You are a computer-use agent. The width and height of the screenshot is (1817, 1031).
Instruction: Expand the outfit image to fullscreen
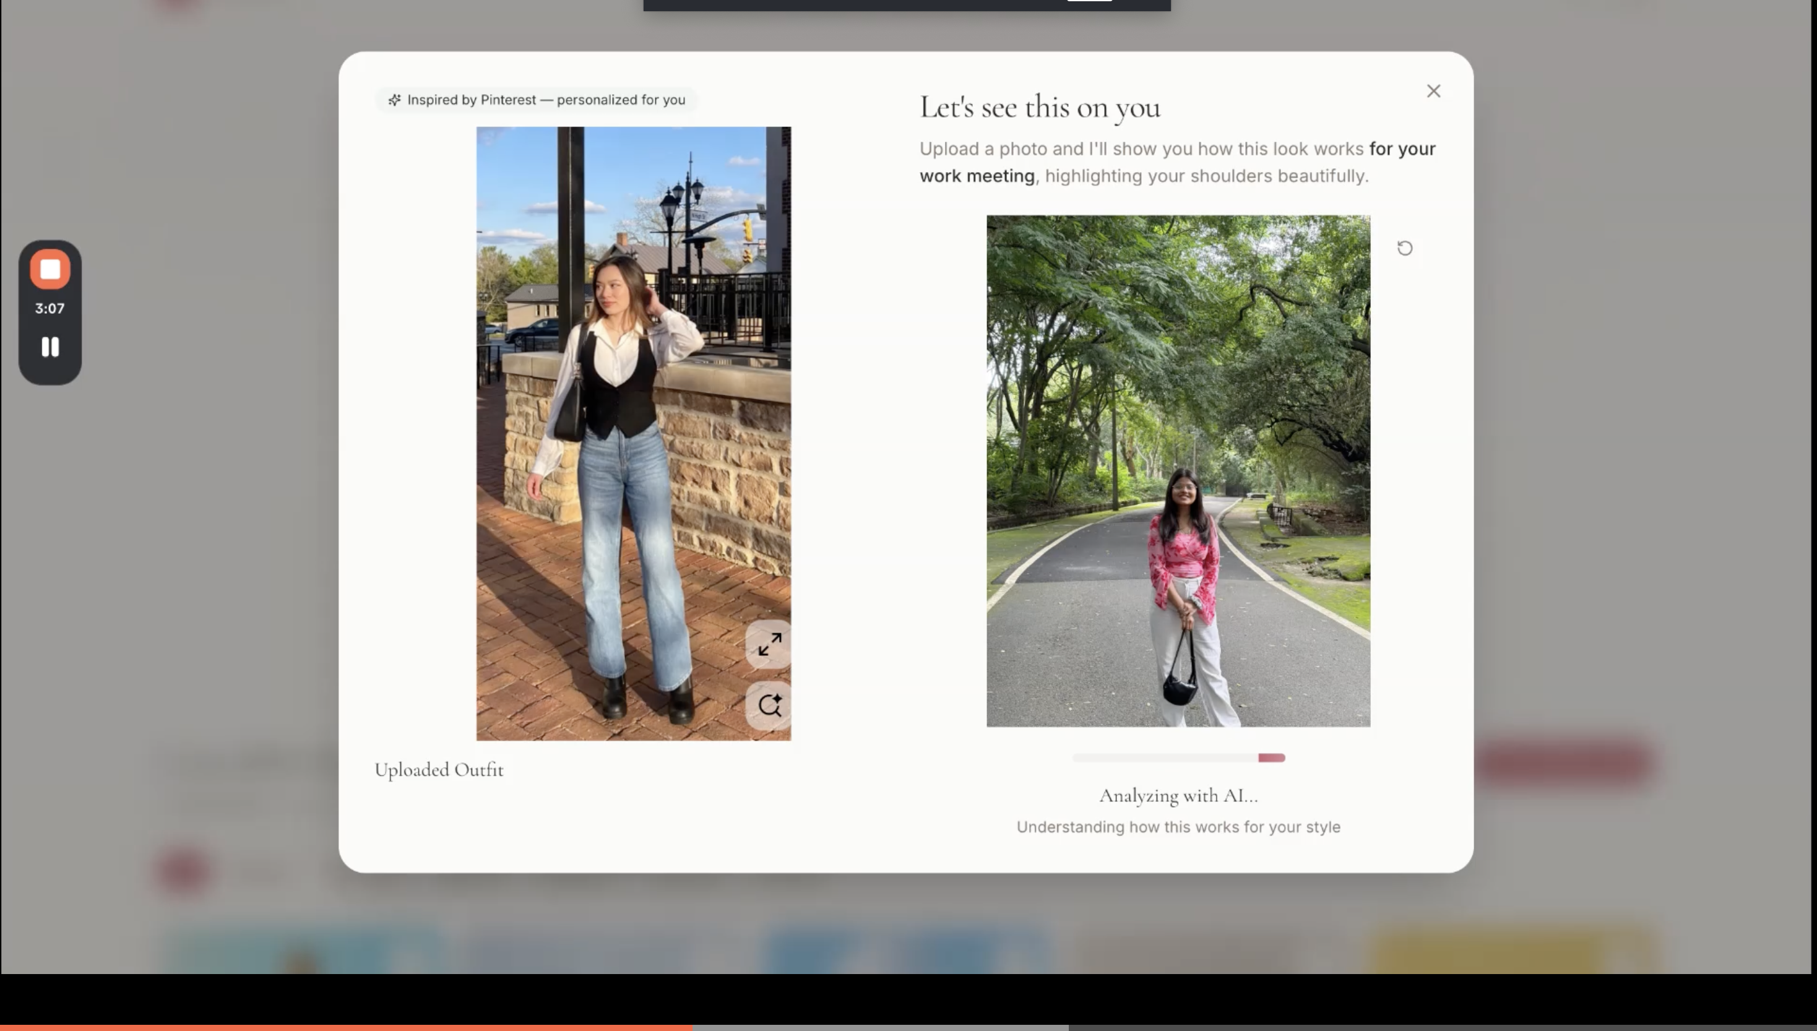click(x=769, y=644)
